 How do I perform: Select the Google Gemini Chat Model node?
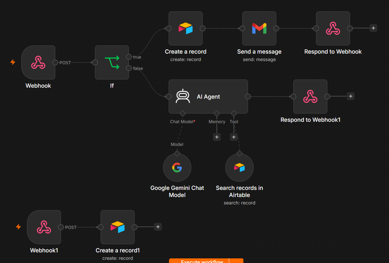point(177,168)
